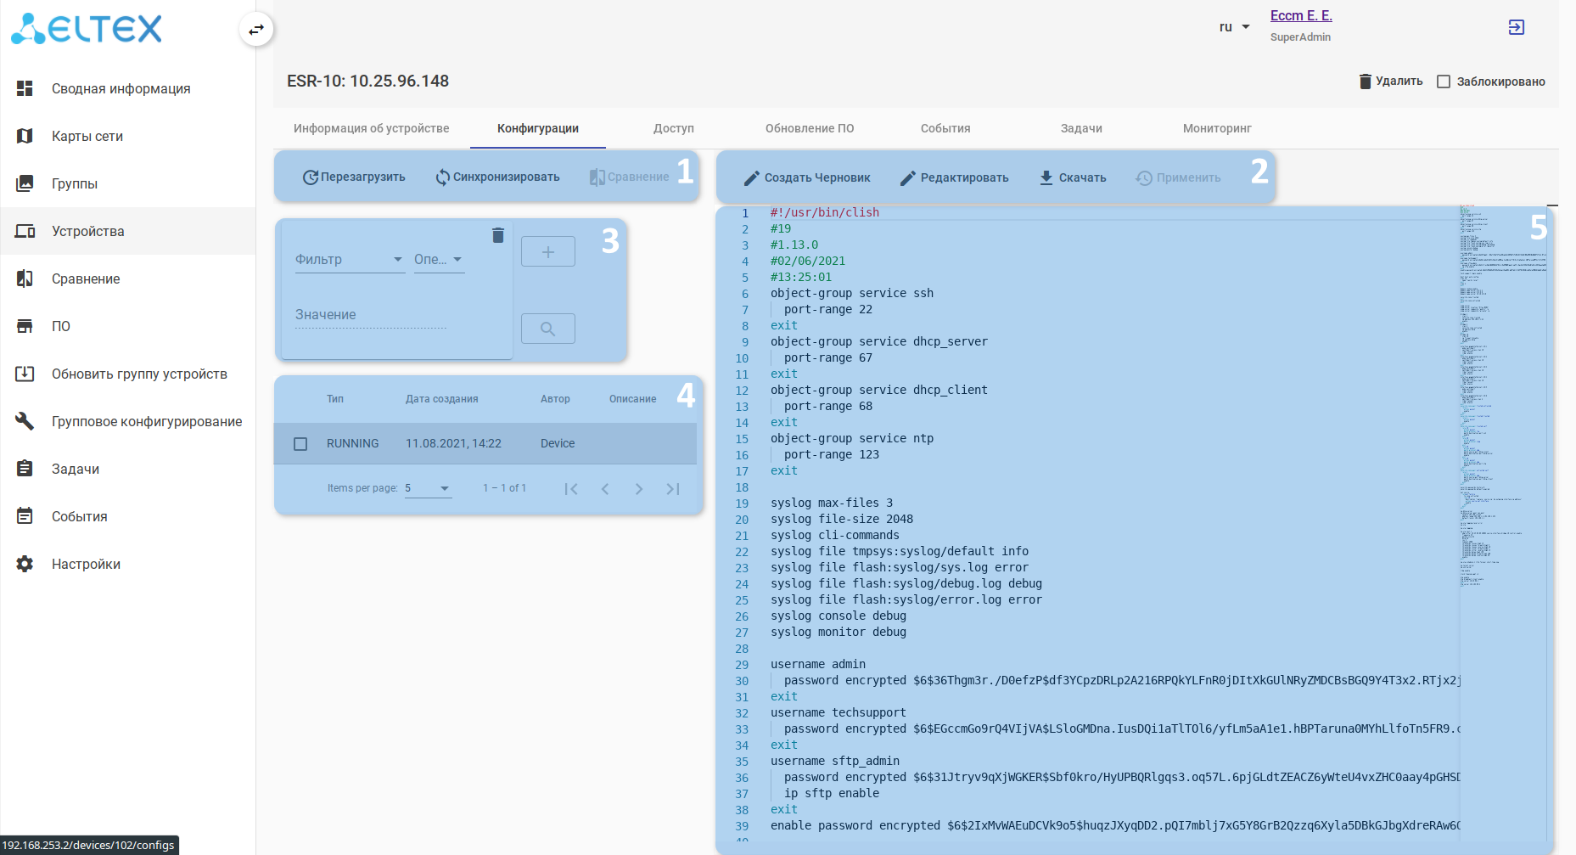Viewport: 1576px width, 855px height.
Task: Expand the language selector ru
Action: click(1234, 27)
